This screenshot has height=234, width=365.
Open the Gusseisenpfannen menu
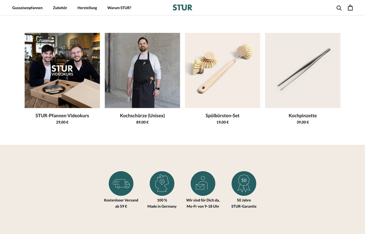point(27,8)
